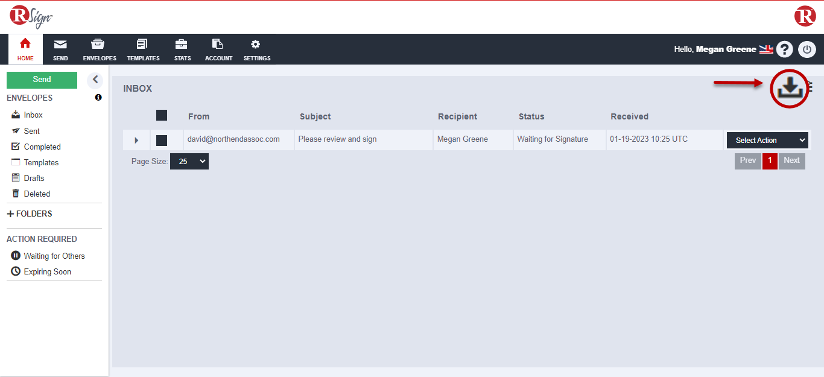824x377 pixels.
Task: Open Templates in the top navigation bar
Action: [x=143, y=49]
